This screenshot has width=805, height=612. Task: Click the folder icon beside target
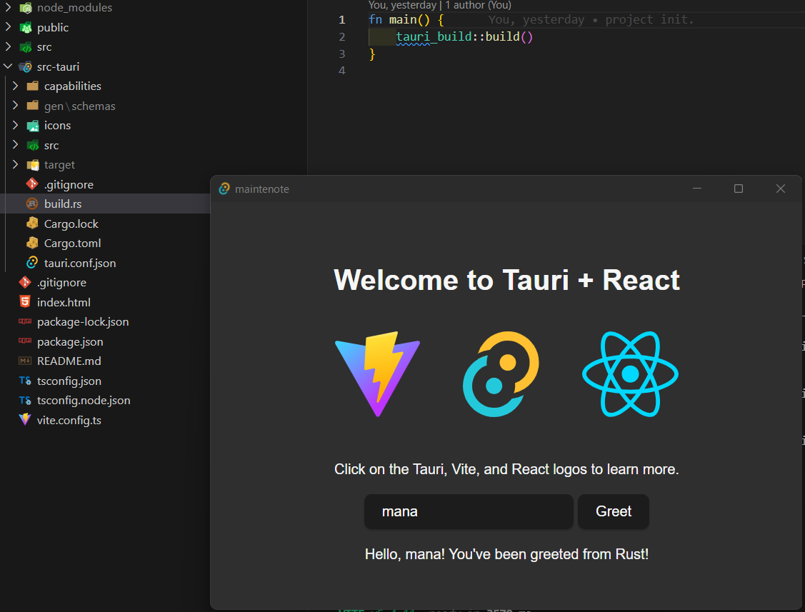pos(33,165)
